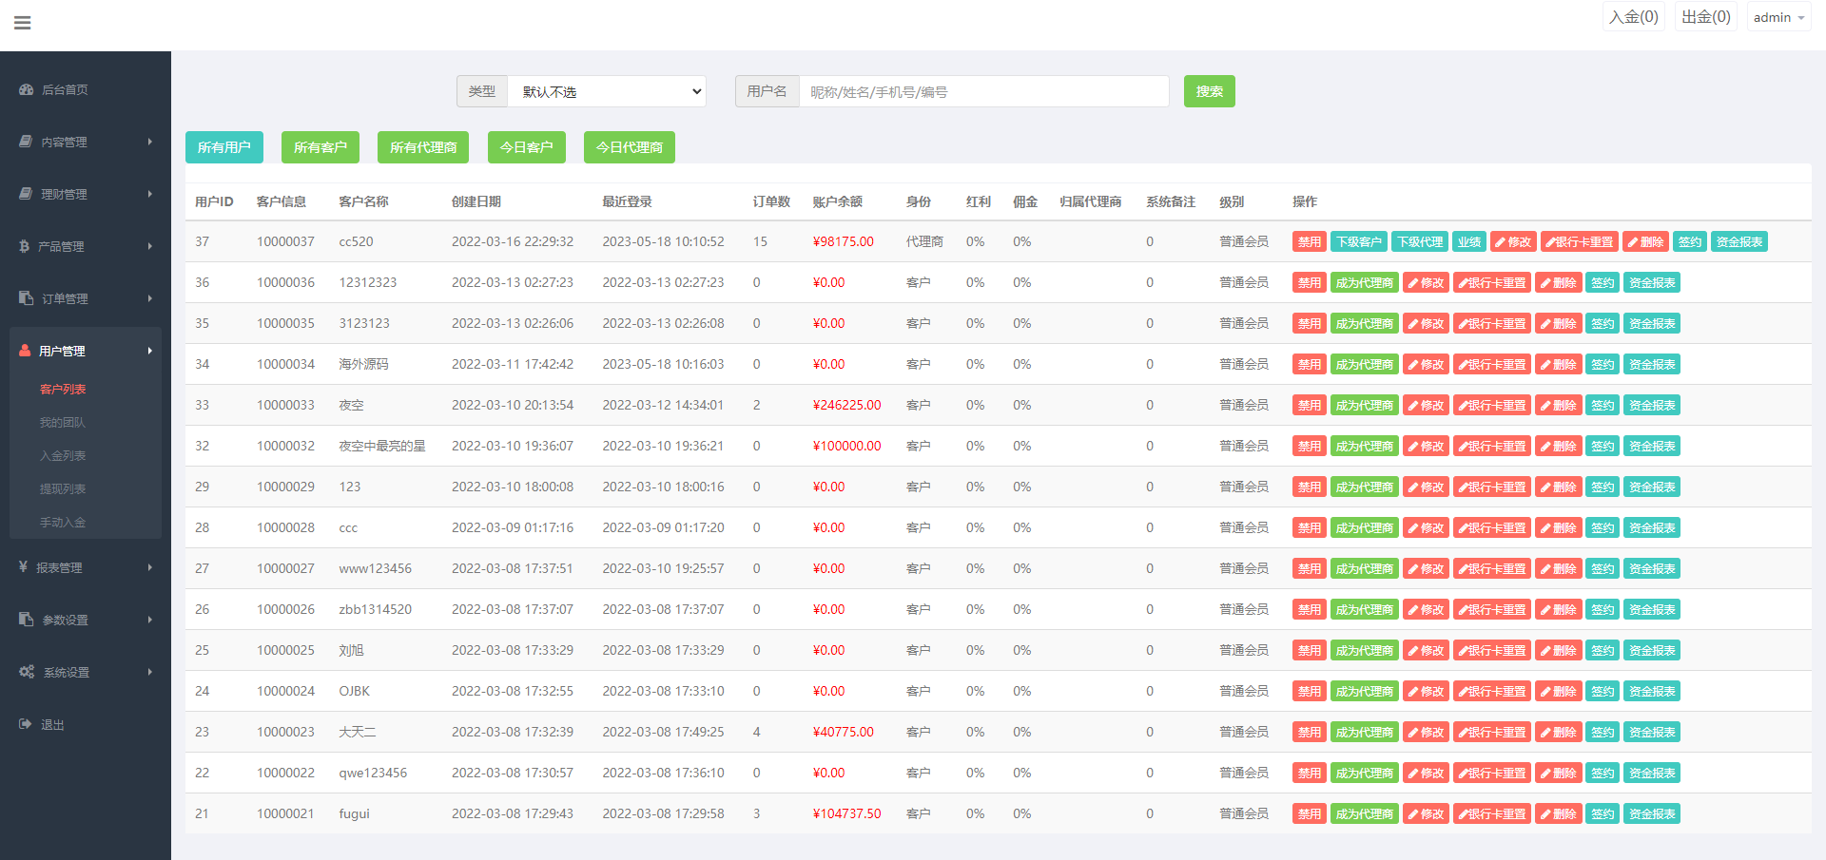Toggle 禁用 on user fugui
Image resolution: width=1826 pixels, height=860 pixels.
pos(1309,813)
